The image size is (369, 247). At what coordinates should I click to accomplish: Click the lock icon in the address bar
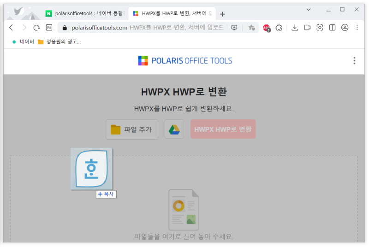click(65, 28)
